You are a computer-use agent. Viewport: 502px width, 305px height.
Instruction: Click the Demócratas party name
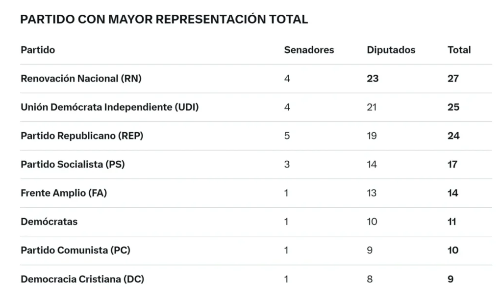(x=49, y=222)
